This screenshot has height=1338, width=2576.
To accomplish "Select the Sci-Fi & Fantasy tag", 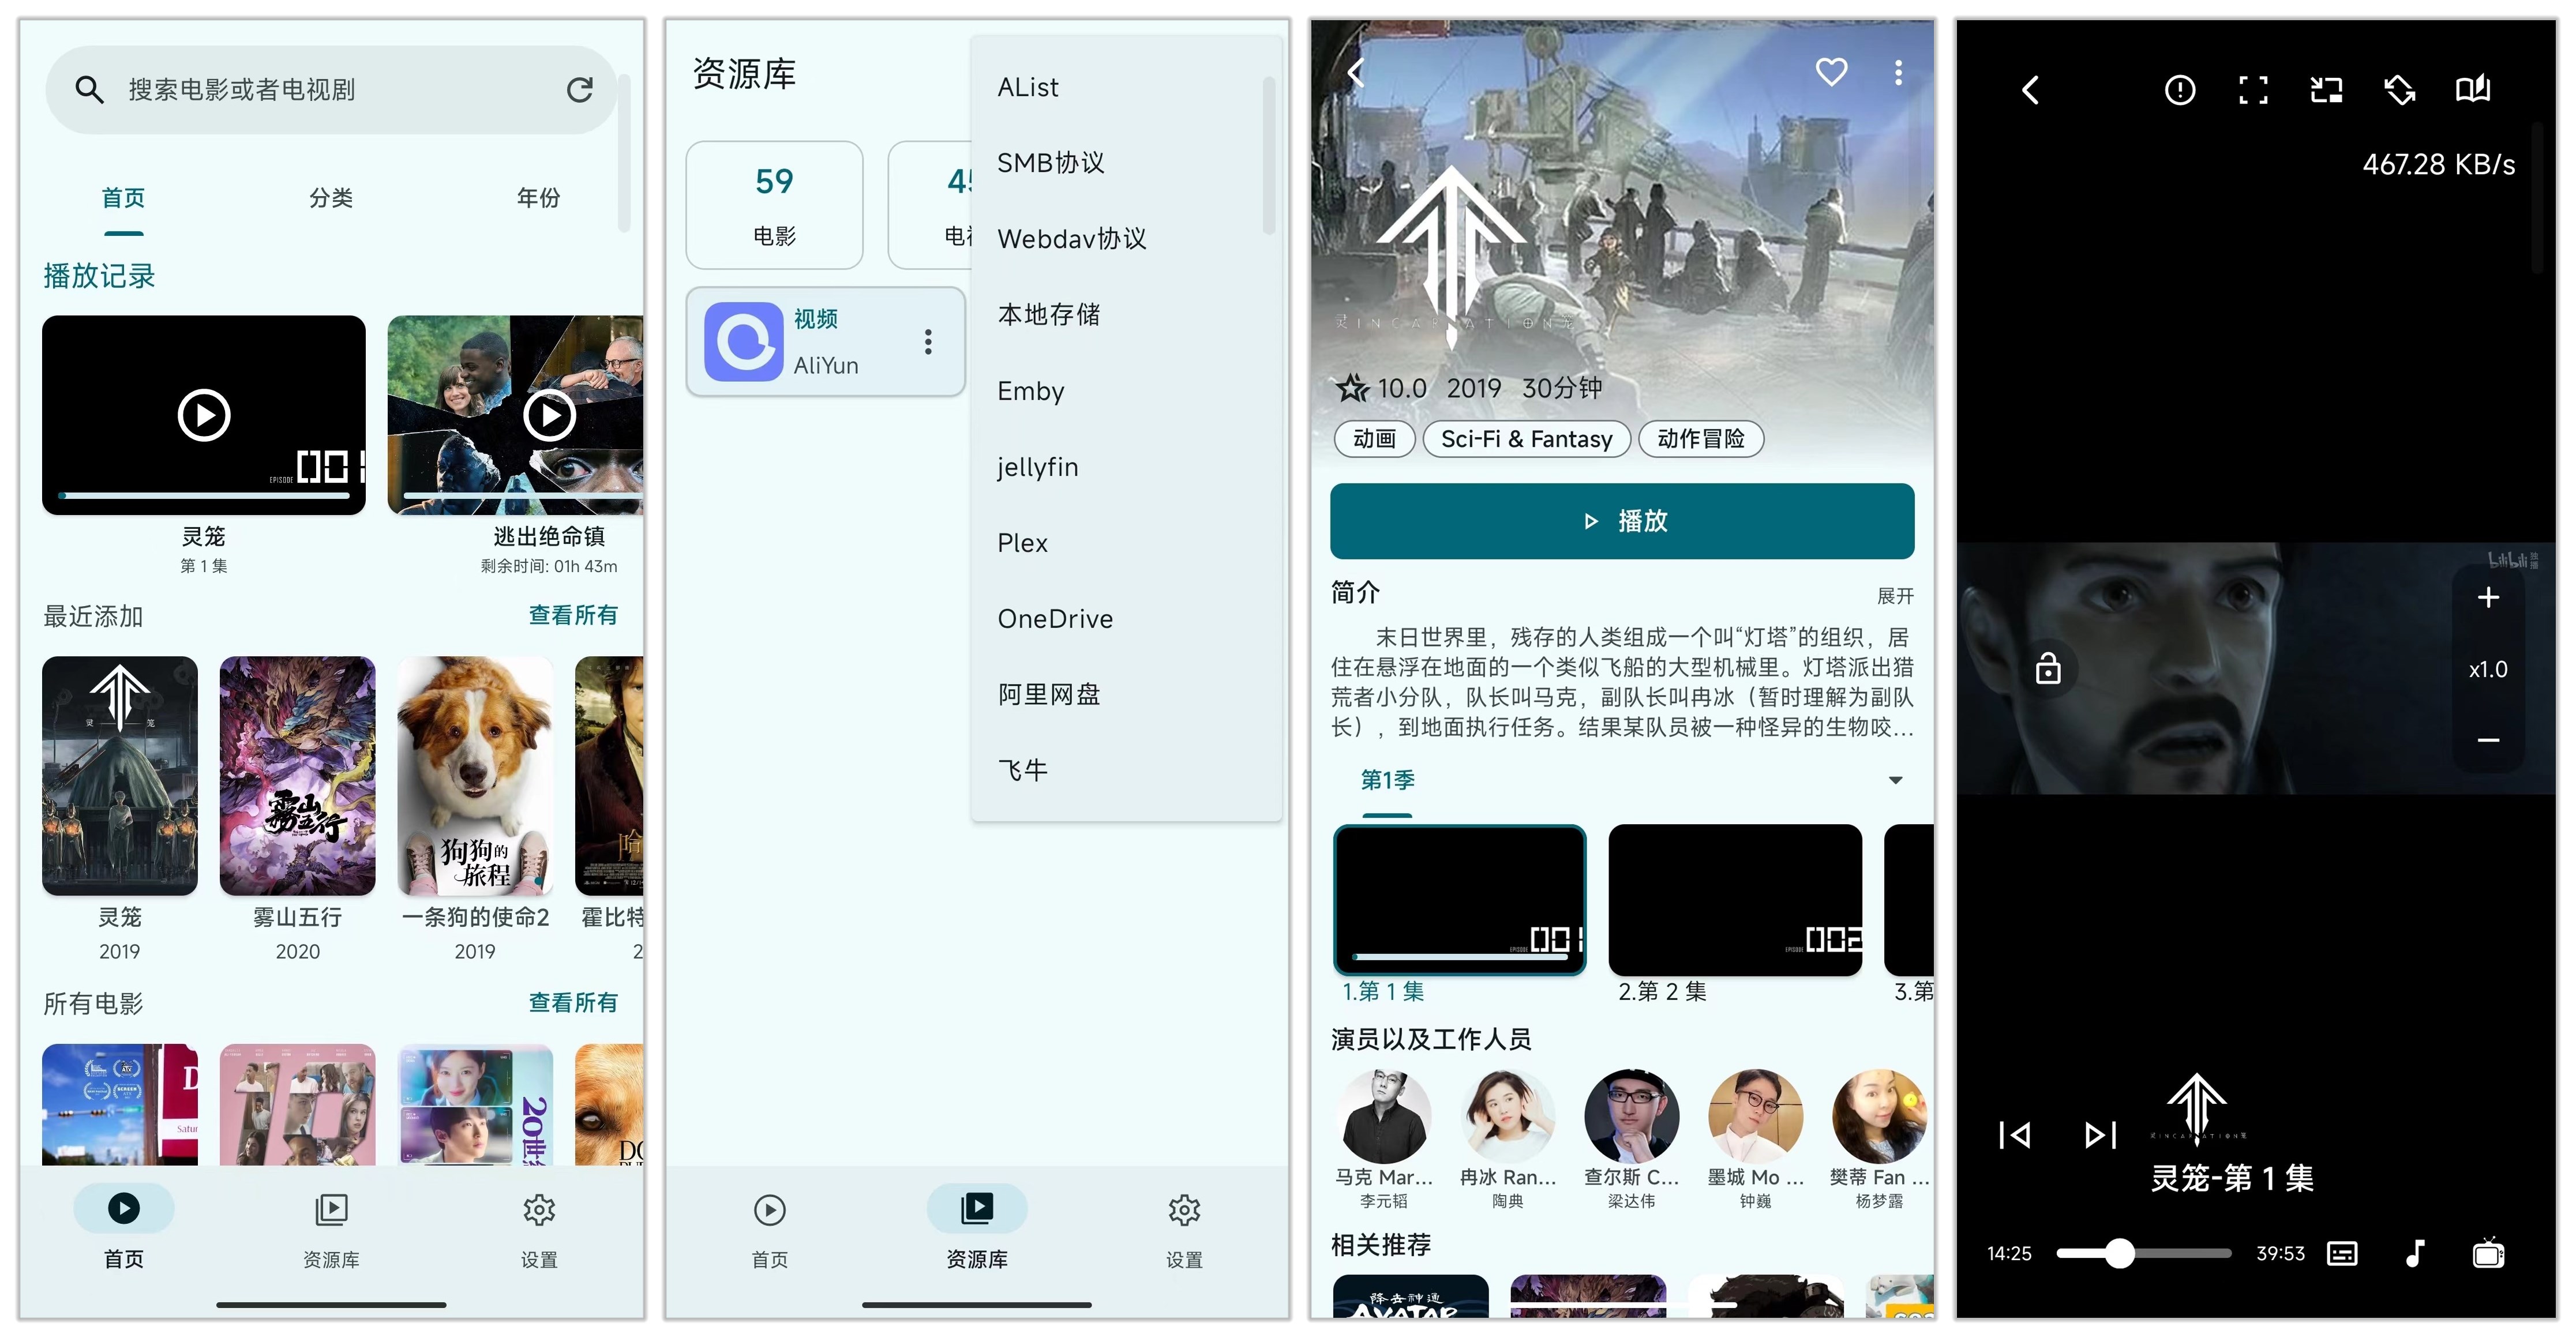I will (1526, 439).
